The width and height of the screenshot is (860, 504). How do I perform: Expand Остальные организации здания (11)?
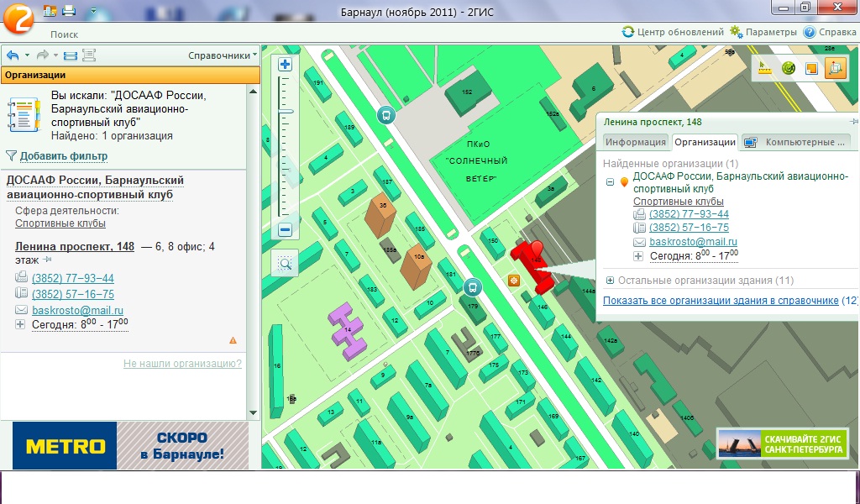[610, 281]
